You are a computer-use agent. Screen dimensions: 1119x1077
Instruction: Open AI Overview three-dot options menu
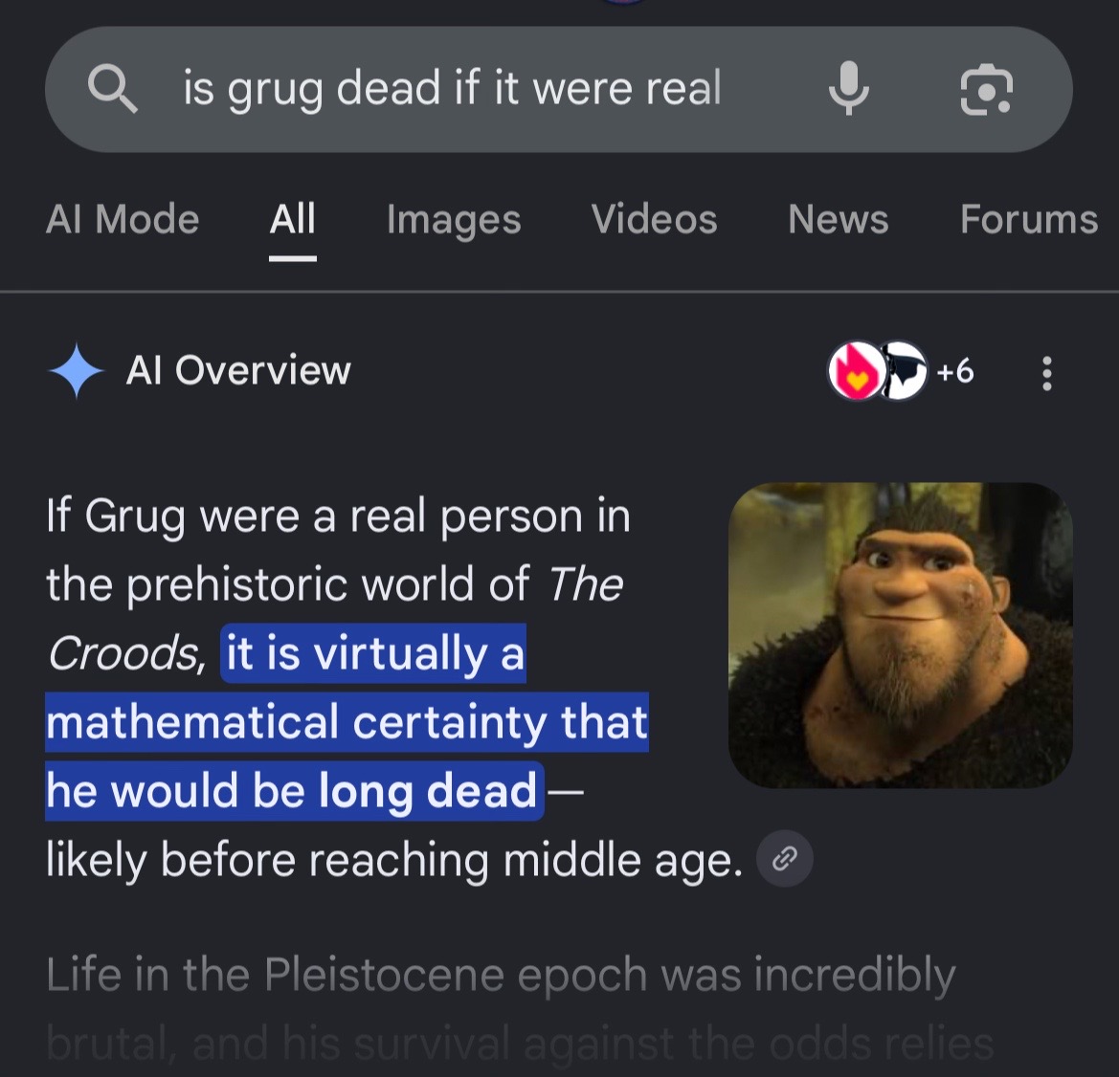click(1046, 373)
